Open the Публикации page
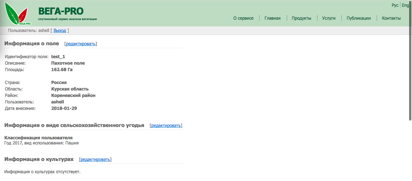This screenshot has height=181, width=412. click(x=359, y=18)
